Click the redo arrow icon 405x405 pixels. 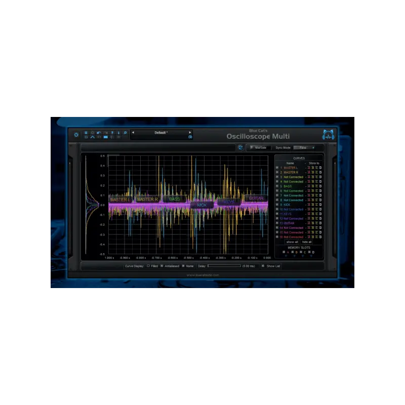coord(106,133)
